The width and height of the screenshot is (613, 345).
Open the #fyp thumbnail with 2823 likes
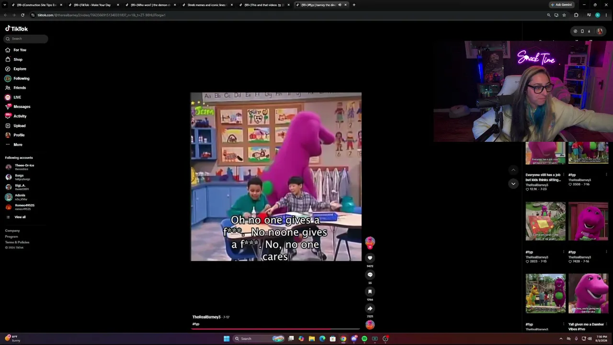coord(545,221)
